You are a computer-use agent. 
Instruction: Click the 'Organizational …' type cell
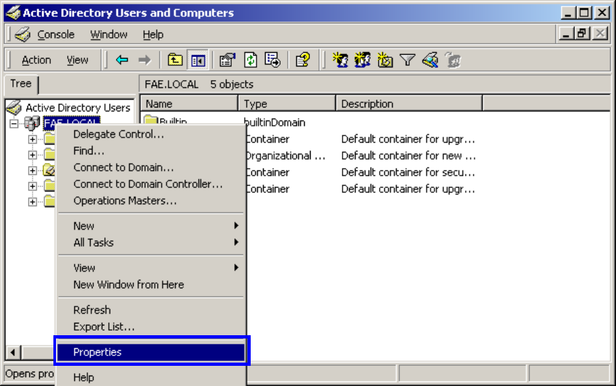(286, 156)
